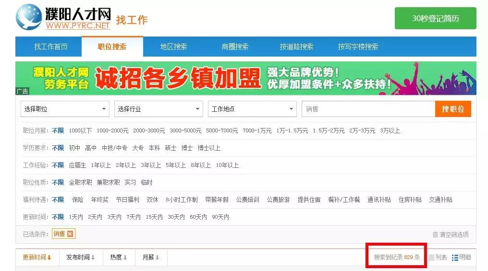Filter education by 高中

(x=91, y=148)
